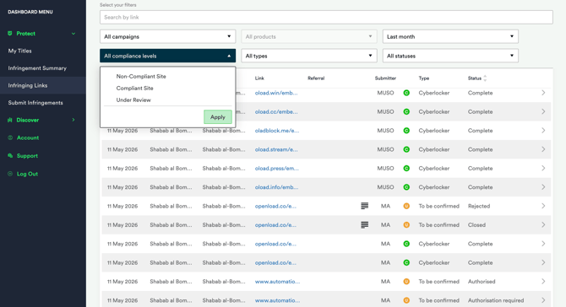Click the Submitter column header
Viewport: 566px width, 307px height.
click(385, 78)
